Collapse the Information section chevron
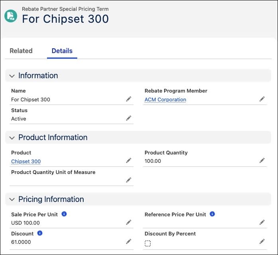 click(12, 76)
